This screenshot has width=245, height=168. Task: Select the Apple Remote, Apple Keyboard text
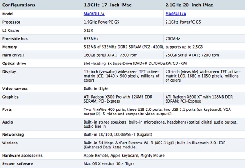point(124,156)
